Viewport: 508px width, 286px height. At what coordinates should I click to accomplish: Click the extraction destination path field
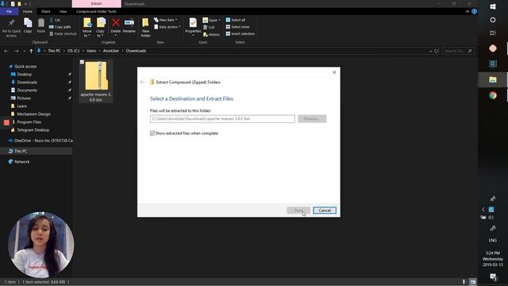(222, 118)
